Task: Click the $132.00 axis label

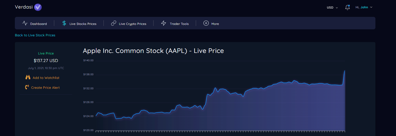Action: pyautogui.click(x=88, y=88)
